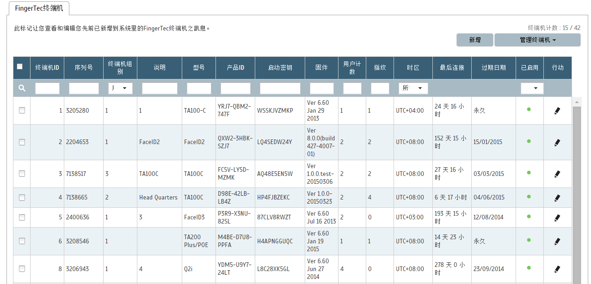
Task: Open the edit pencil for serial 3206943
Action: coord(557,269)
